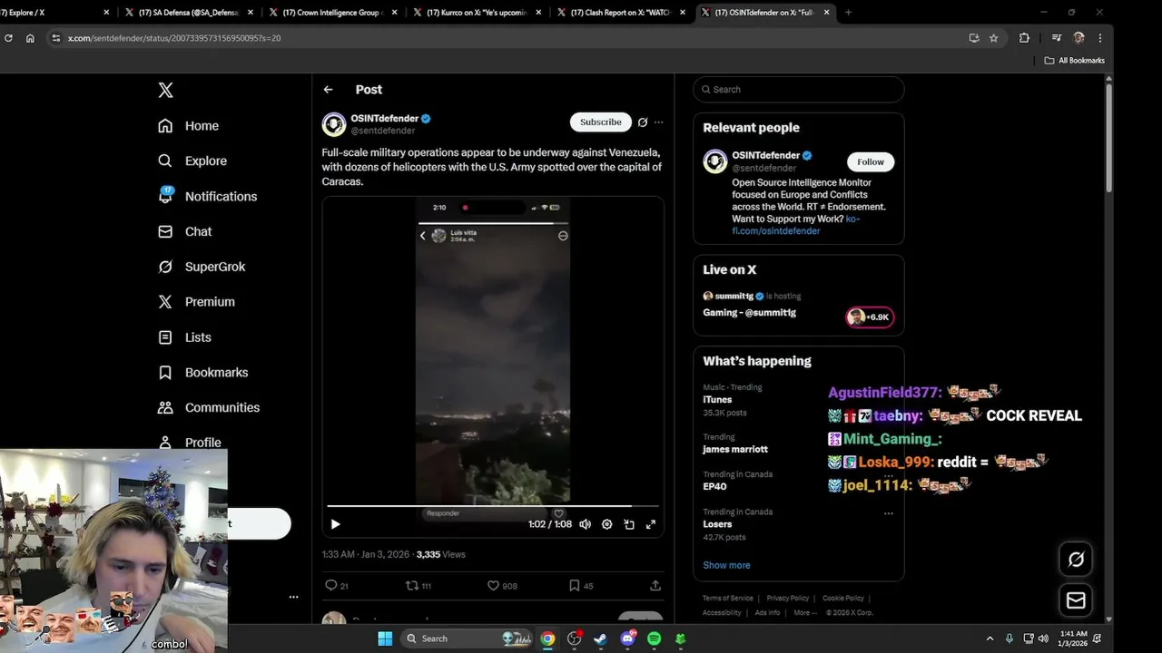Mute the video volume
Image resolution: width=1162 pixels, height=653 pixels.
click(586, 524)
